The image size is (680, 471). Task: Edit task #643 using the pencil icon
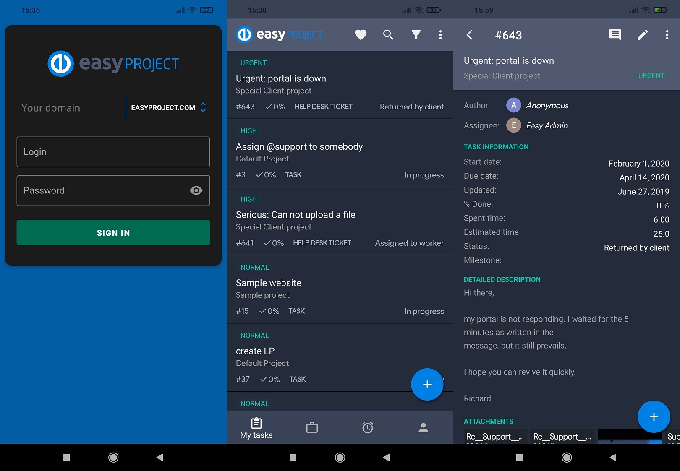pos(642,35)
